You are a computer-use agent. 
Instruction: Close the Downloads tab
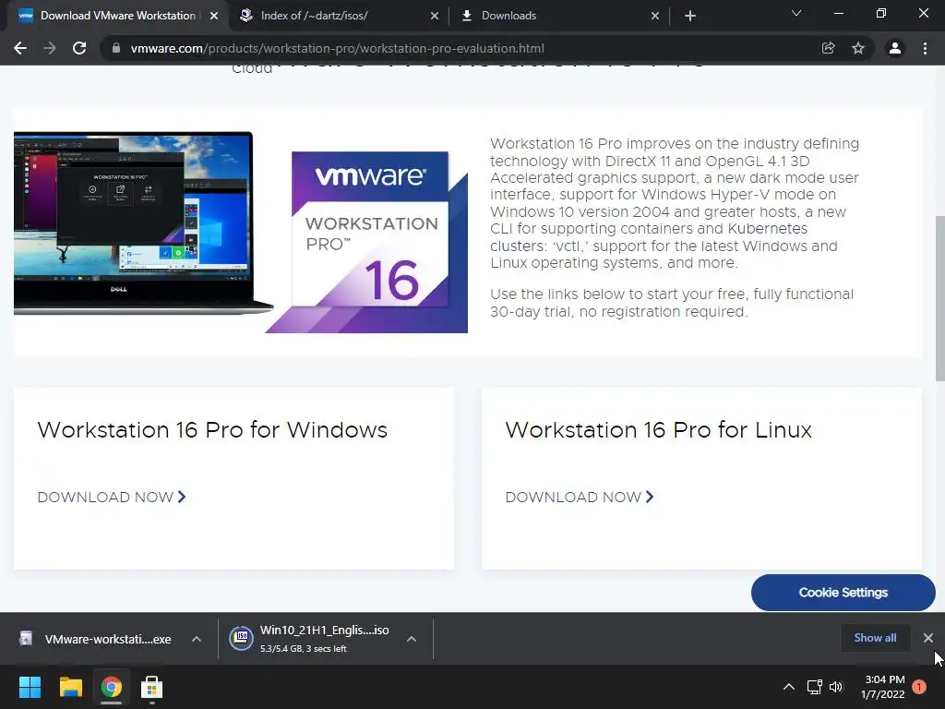tap(655, 16)
